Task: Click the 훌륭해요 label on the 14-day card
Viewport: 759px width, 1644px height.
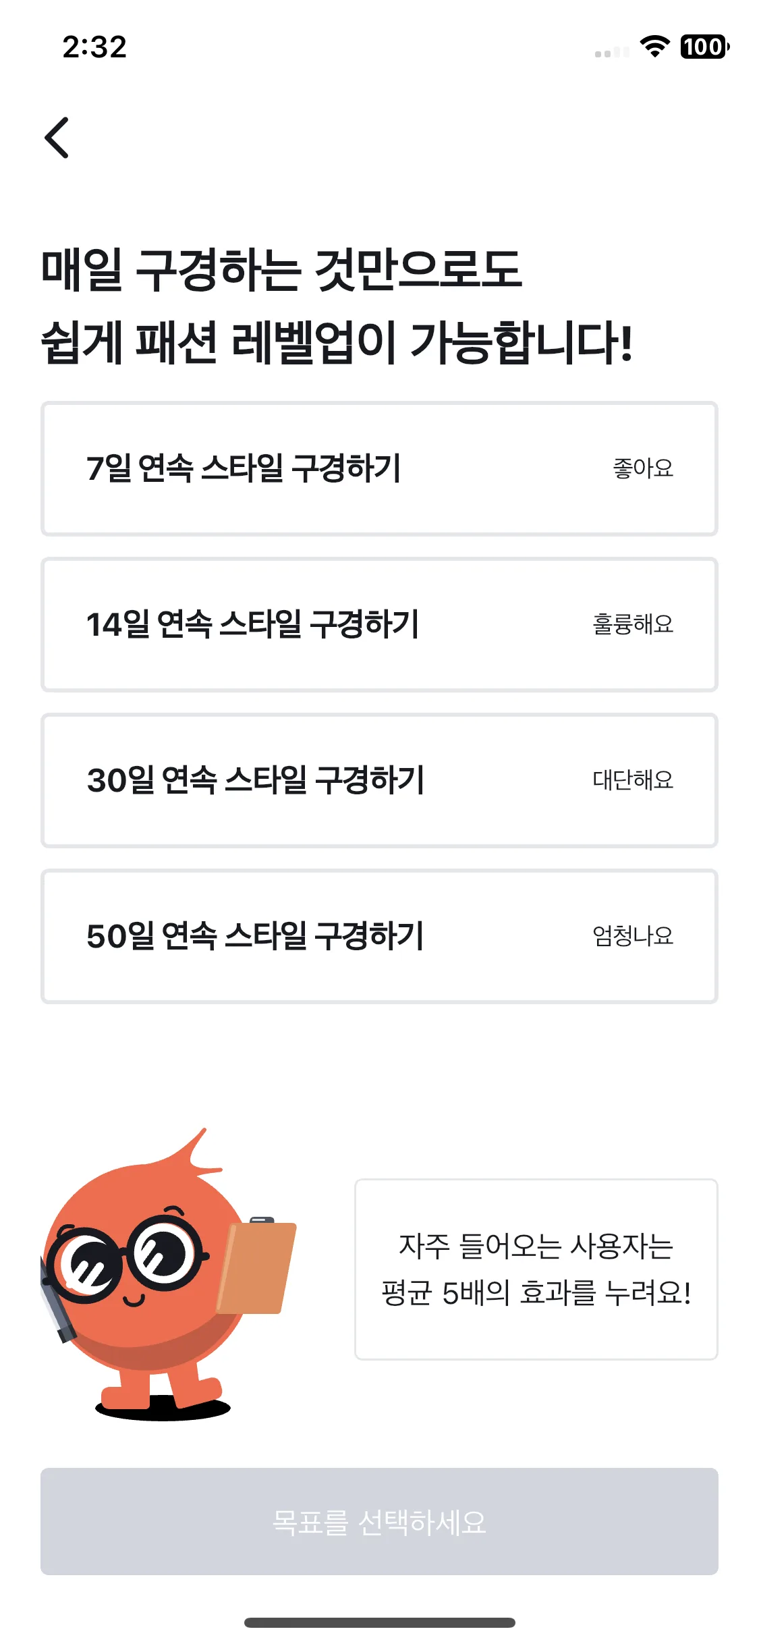Action: pyautogui.click(x=633, y=624)
